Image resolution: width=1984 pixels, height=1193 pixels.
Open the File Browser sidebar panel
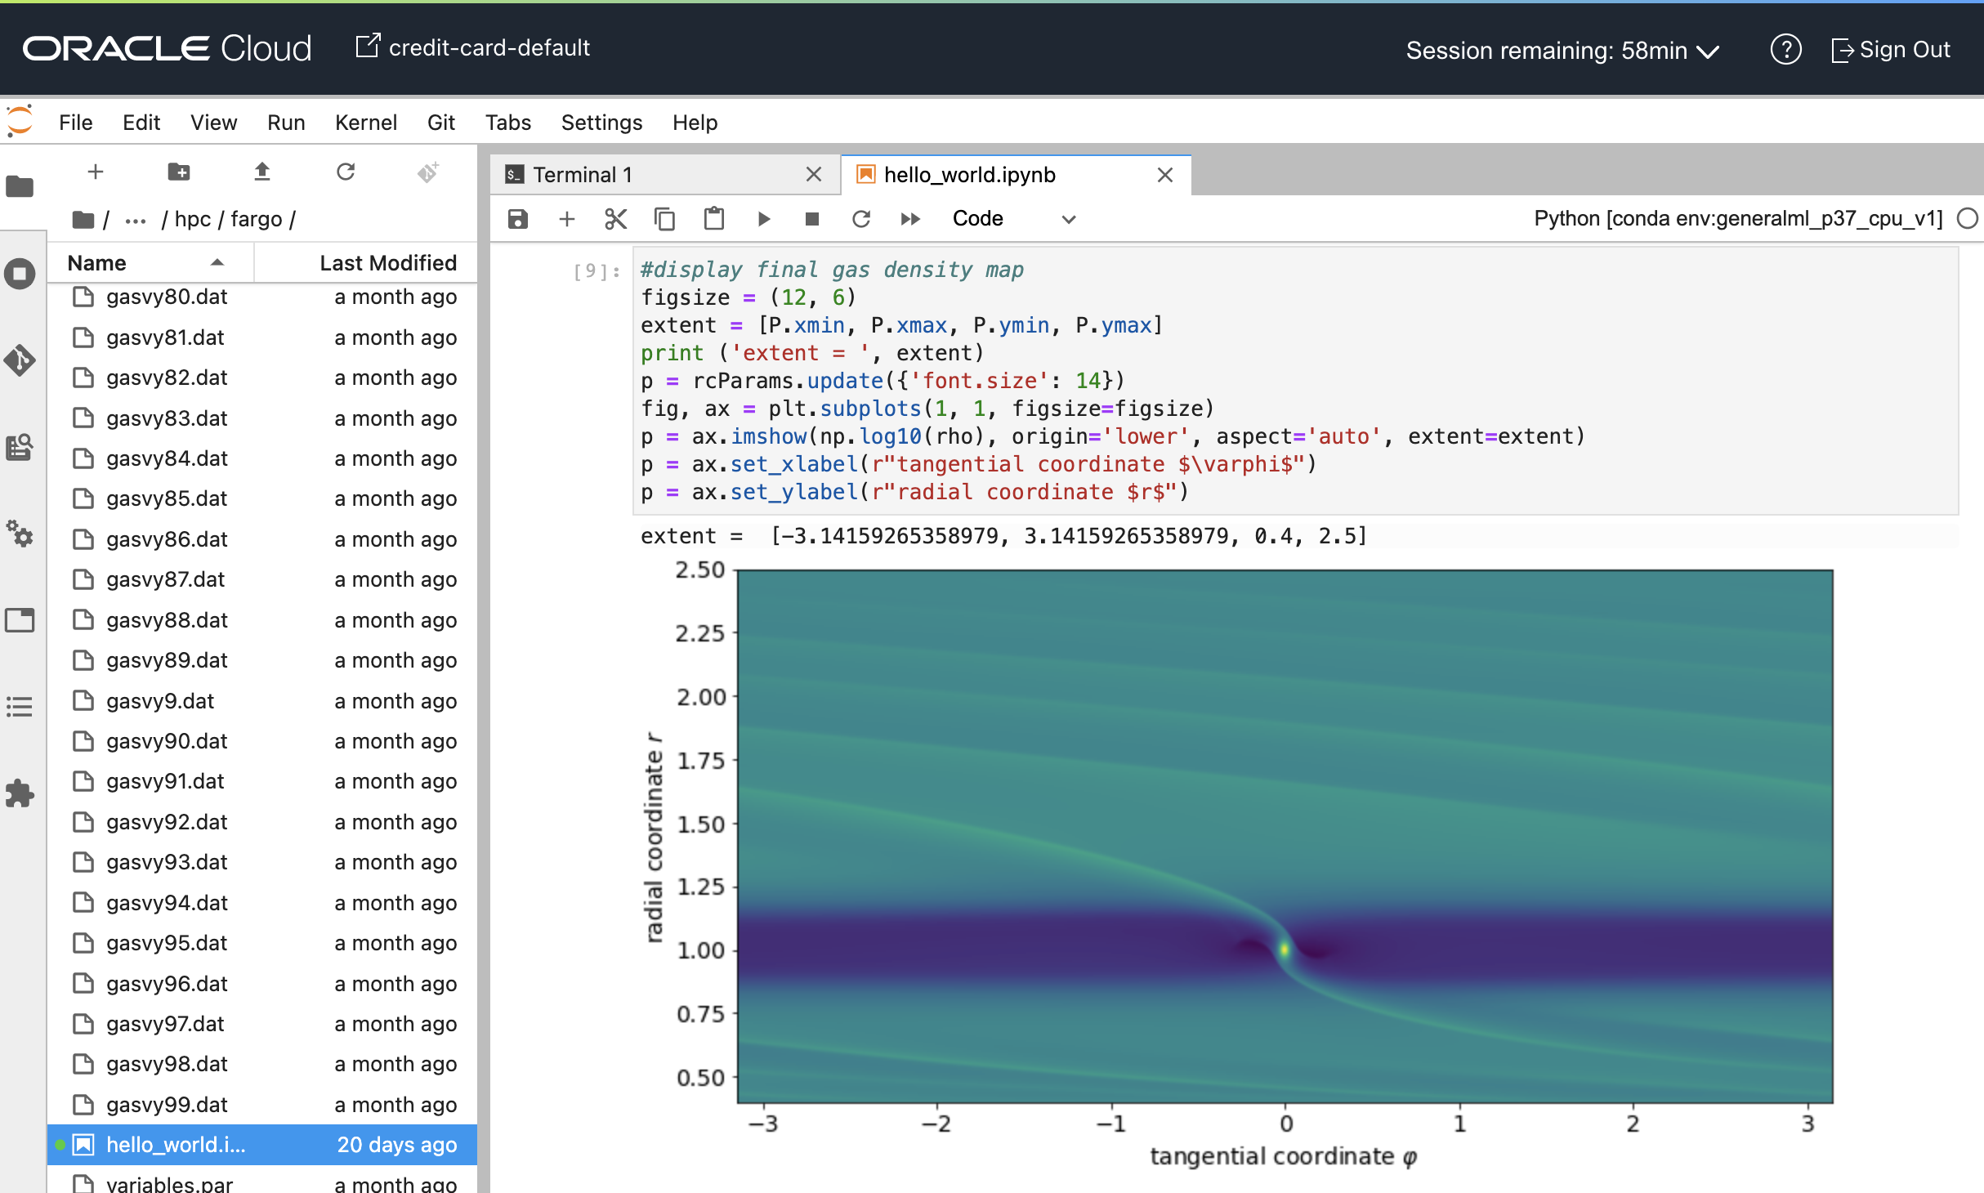click(x=20, y=188)
